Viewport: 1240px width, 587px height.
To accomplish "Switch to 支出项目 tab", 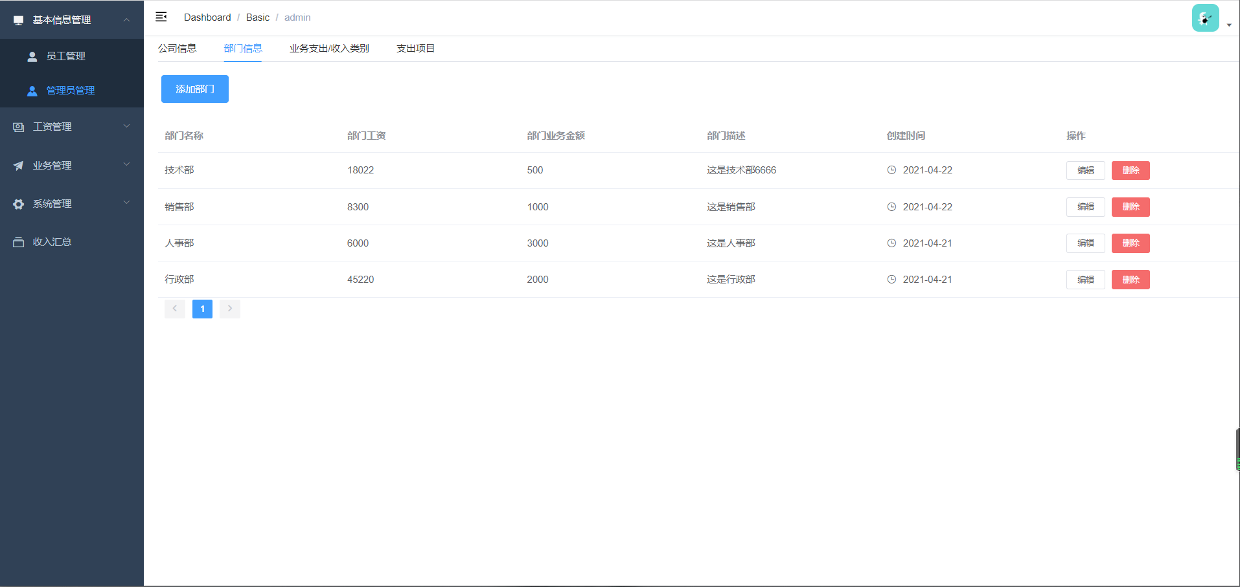I will point(415,49).
